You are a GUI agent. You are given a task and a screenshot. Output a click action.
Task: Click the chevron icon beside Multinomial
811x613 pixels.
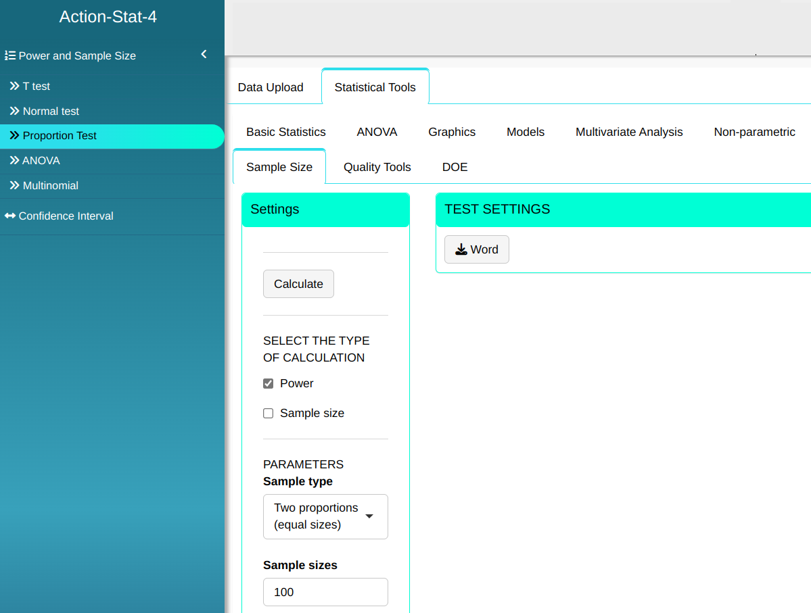click(x=14, y=185)
